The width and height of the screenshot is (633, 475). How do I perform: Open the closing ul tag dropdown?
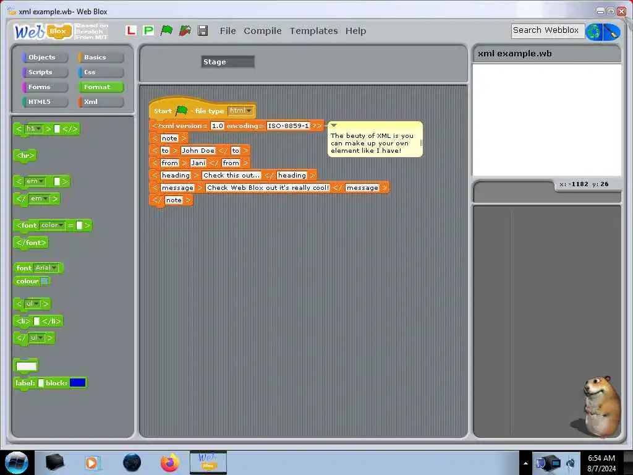[x=37, y=338]
